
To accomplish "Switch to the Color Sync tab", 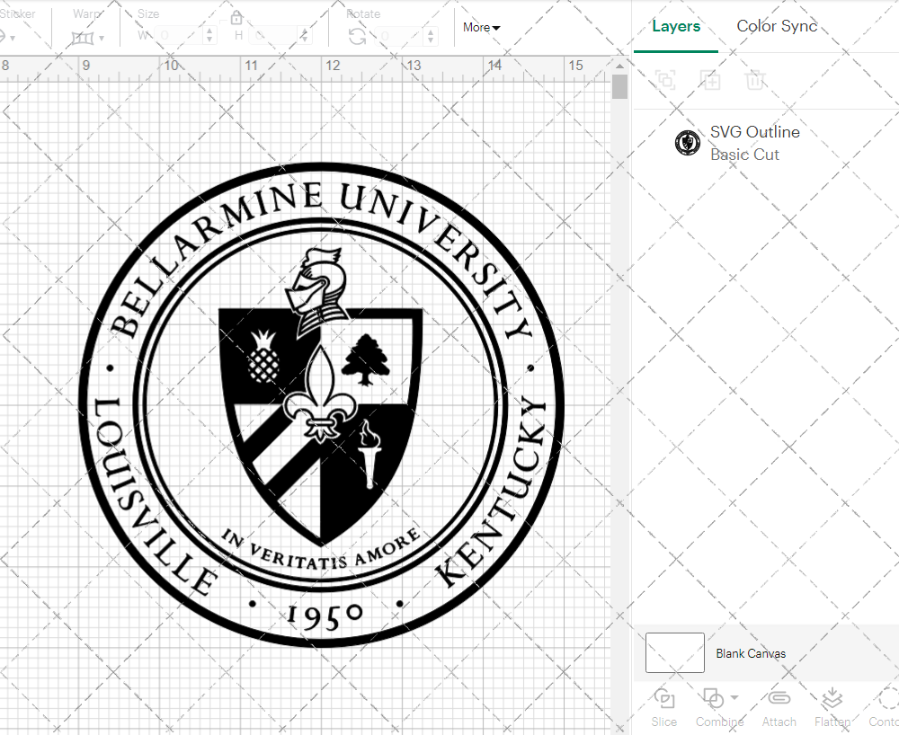I will click(777, 26).
